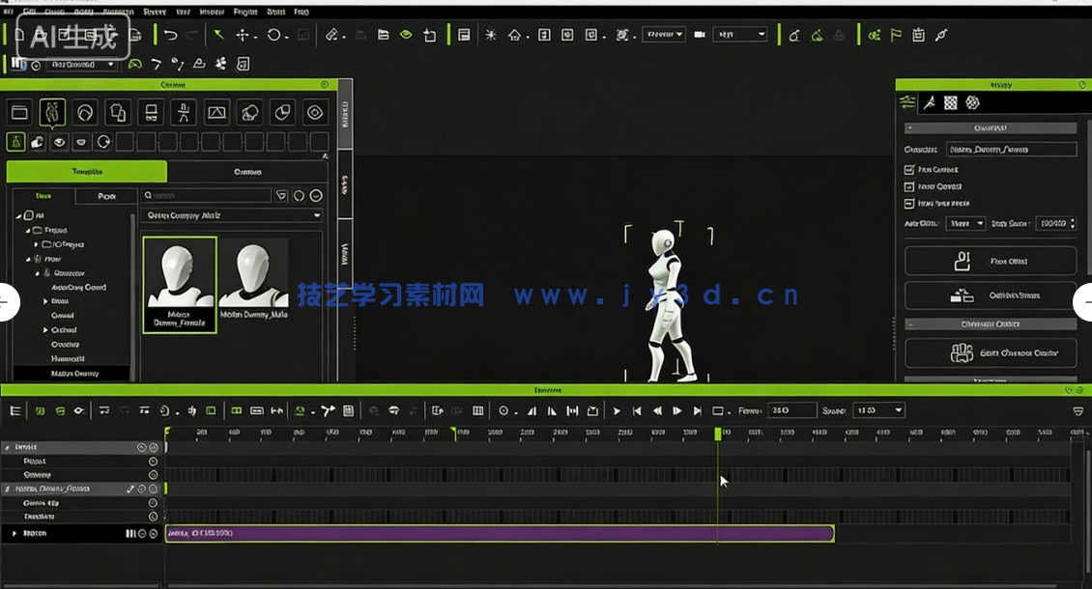This screenshot has width=1092, height=589.
Task: Select the Rotate tool circle icon in the toolbar
Action: [274, 35]
